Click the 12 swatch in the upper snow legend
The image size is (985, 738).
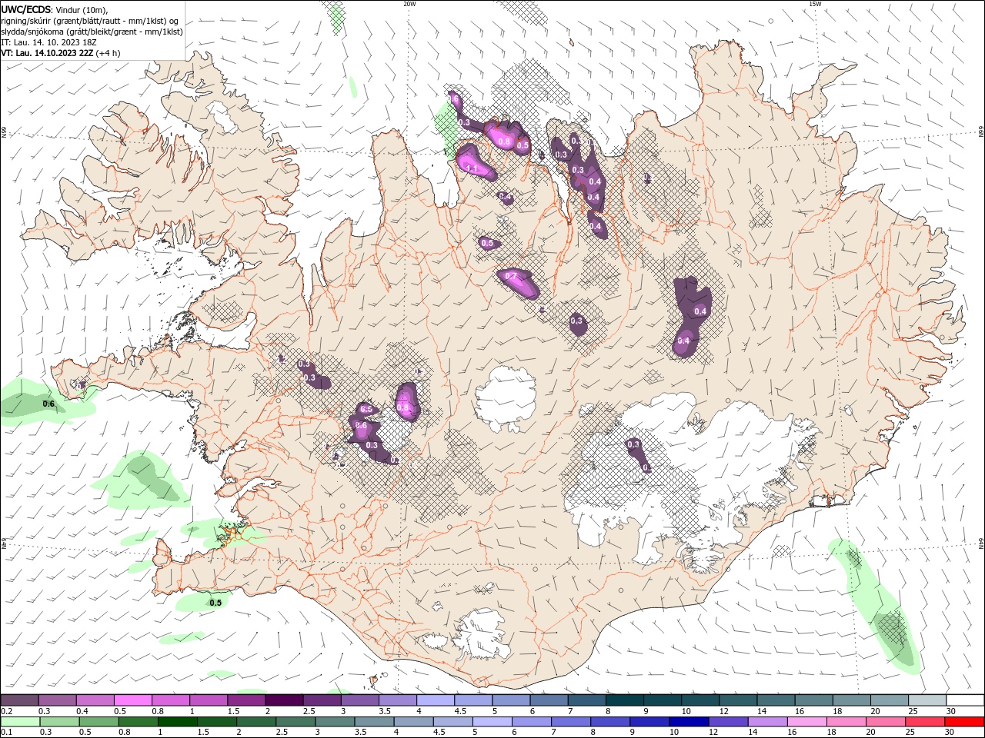point(738,700)
